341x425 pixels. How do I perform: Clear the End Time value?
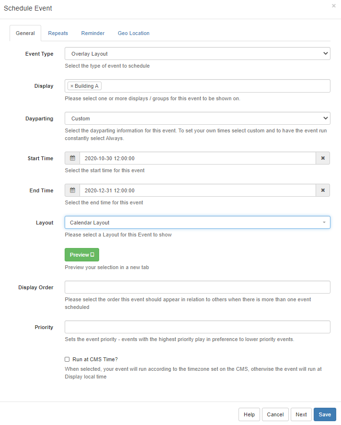[323, 190]
